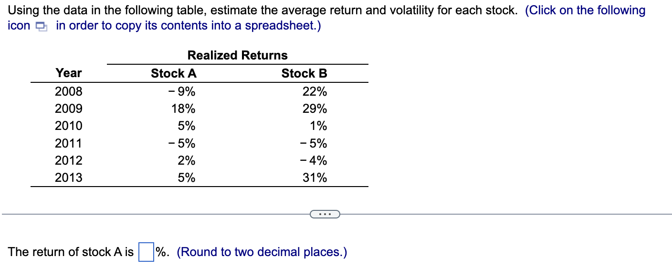Viewport: 672px width, 277px height.
Task: Click the 'Realized Returns' table header
Action: coord(238,55)
